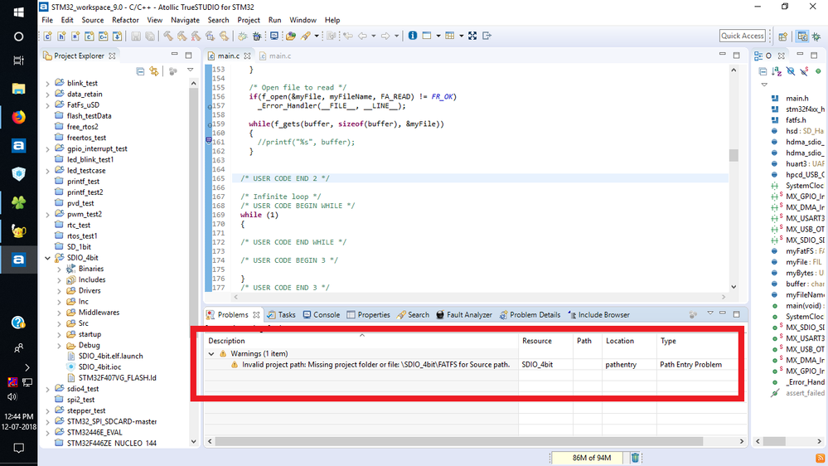Image resolution: width=828 pixels, height=466 pixels.
Task: Collapse the Warnings (1 item) group
Action: 211,354
